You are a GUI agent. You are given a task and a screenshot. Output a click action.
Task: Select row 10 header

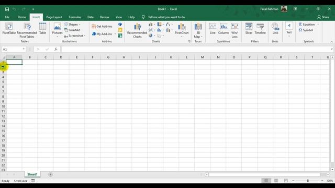pyautogui.click(x=3, y=107)
